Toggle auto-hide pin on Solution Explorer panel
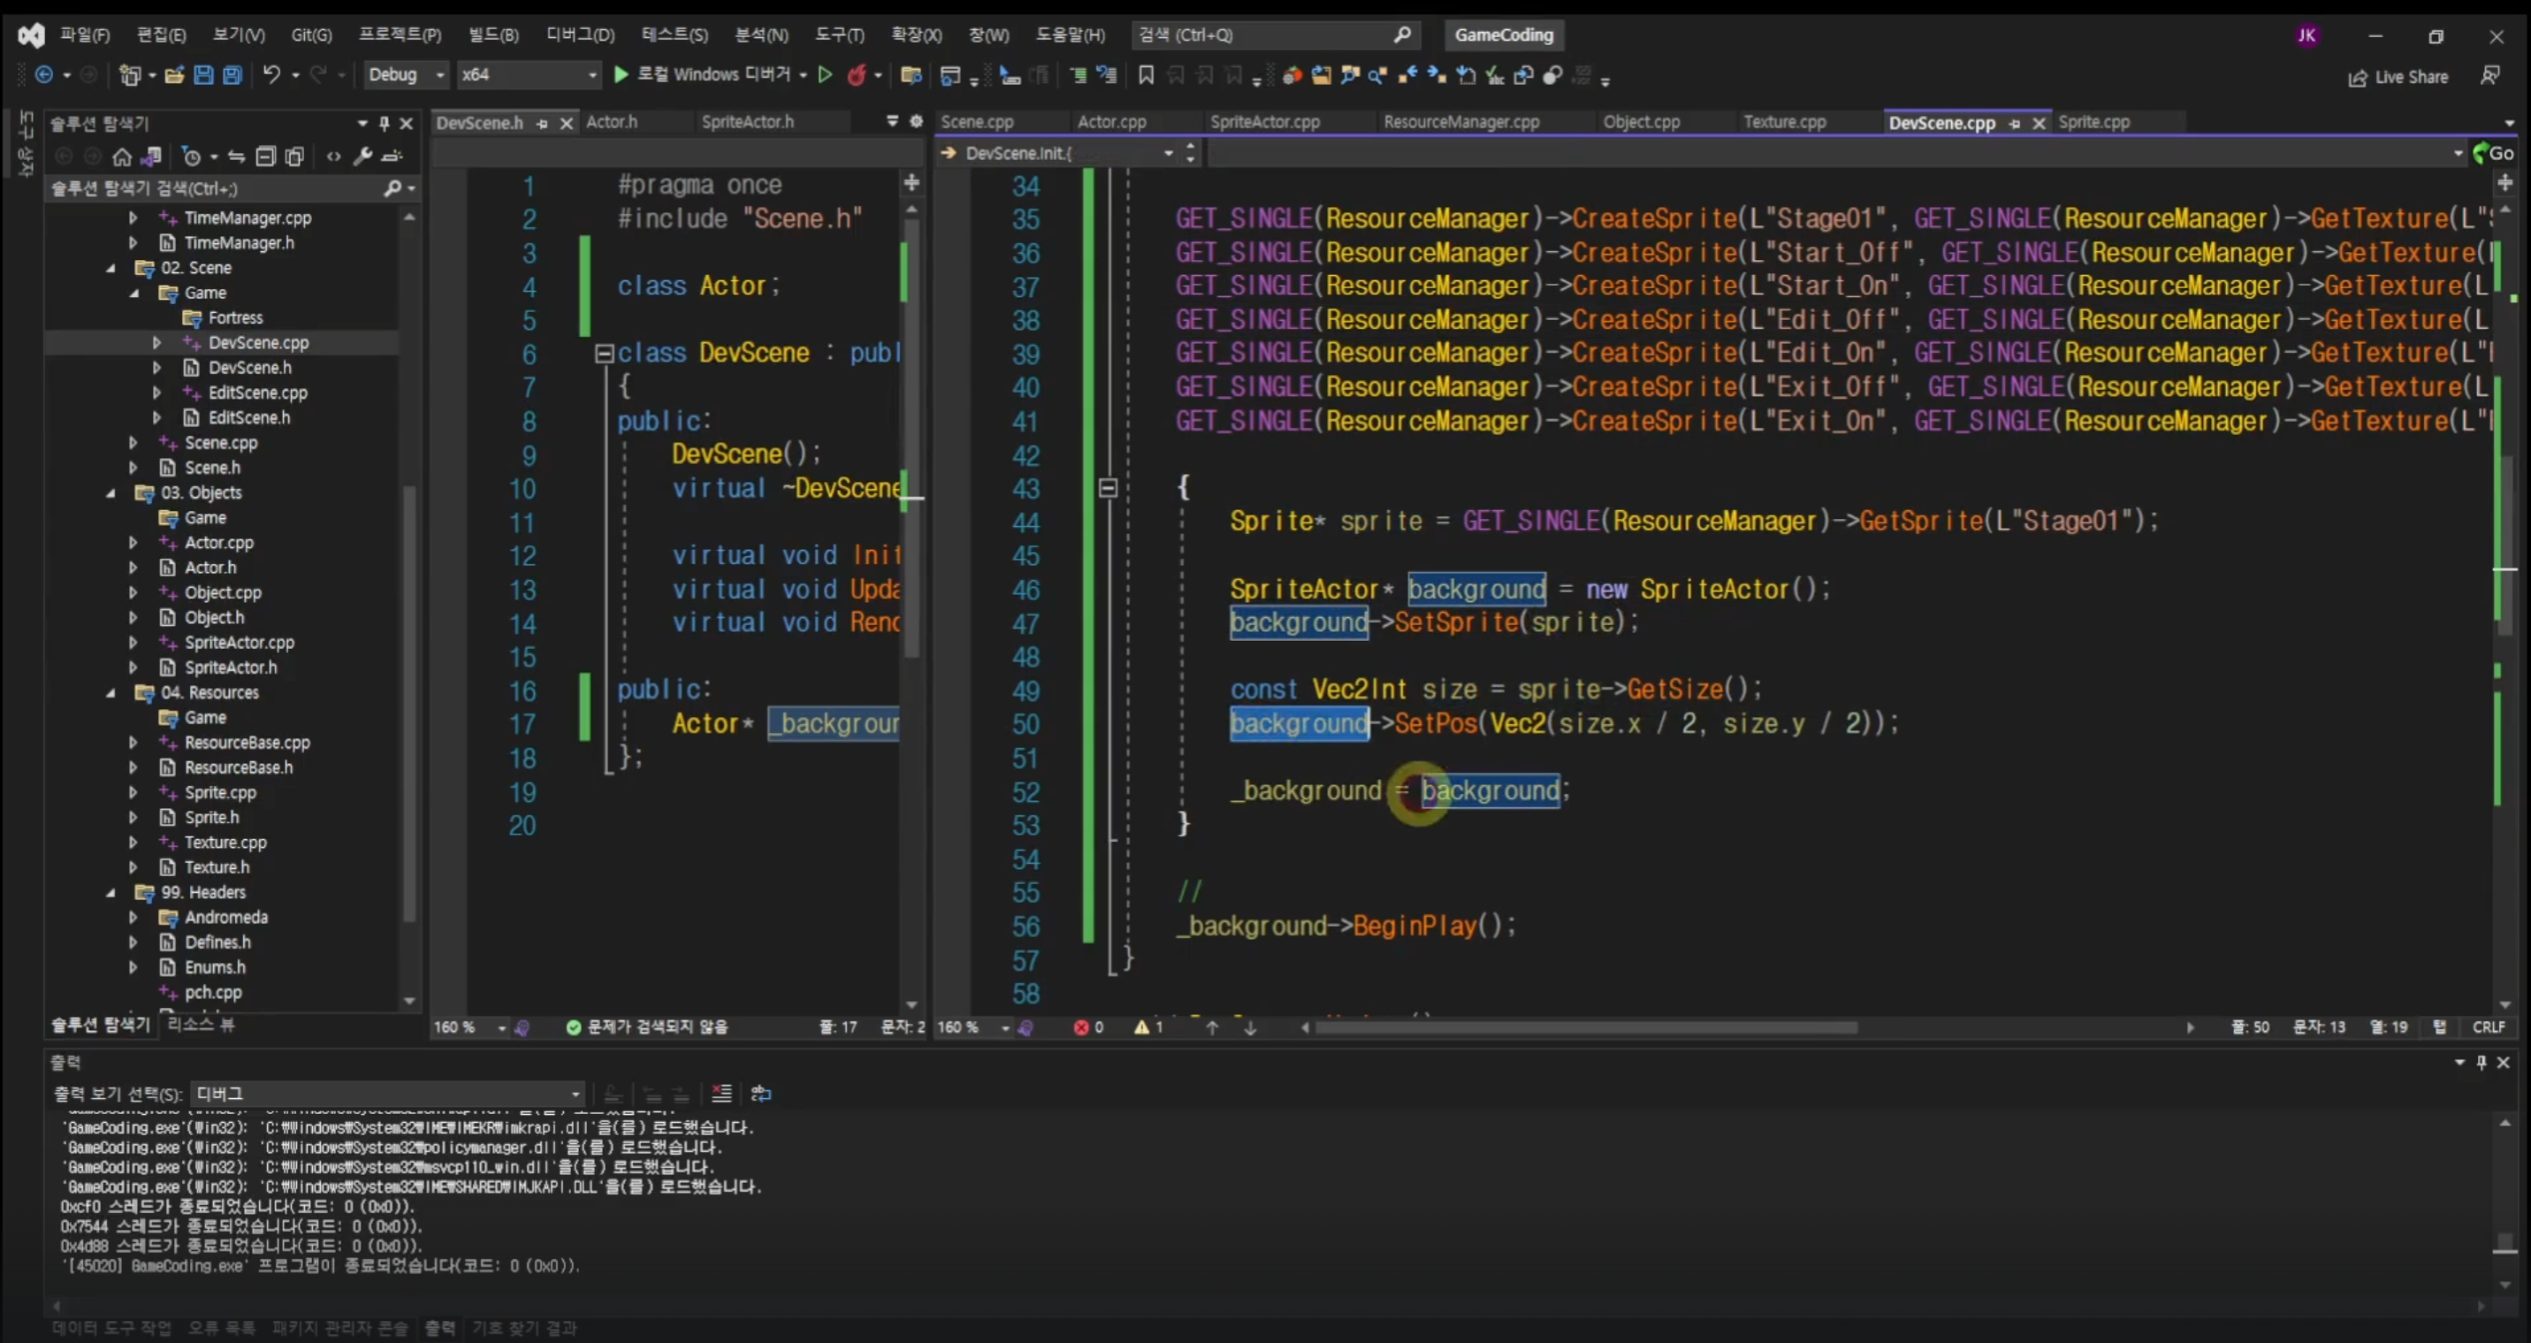Viewport: 2531px width, 1343px height. [385, 123]
